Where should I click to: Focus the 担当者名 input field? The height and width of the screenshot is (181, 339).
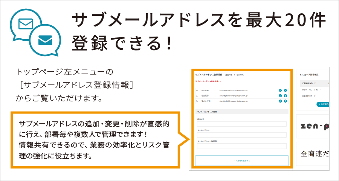pyautogui.click(x=241, y=124)
